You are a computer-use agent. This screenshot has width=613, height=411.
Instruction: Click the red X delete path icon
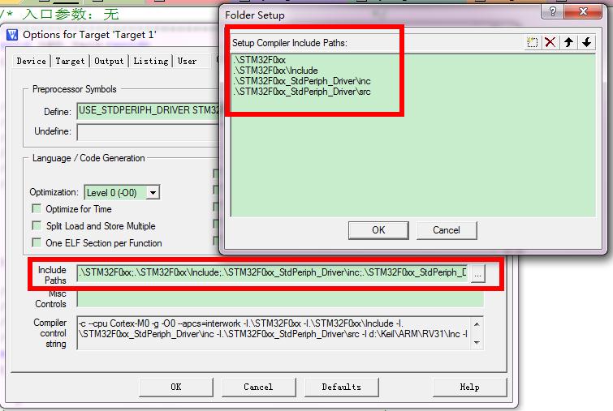pyautogui.click(x=550, y=42)
